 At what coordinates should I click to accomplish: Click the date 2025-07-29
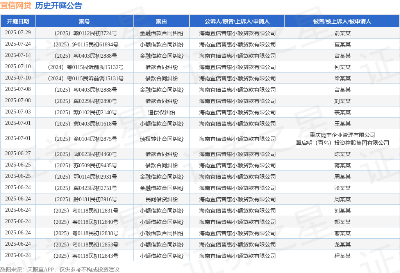18,33
